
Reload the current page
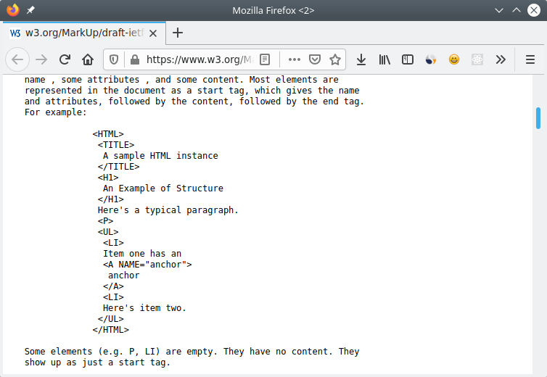(x=65, y=59)
